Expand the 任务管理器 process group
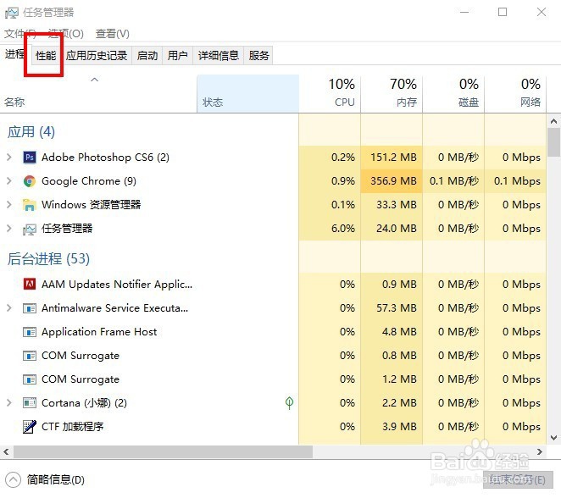Screen dimensions: 561x498 pos(9,229)
